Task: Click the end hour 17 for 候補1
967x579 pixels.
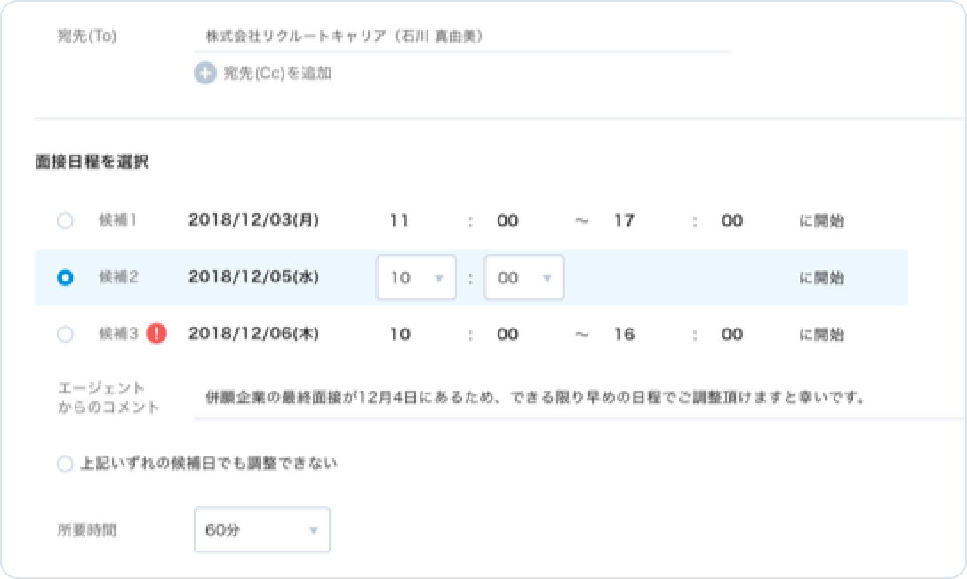Action: click(x=624, y=221)
